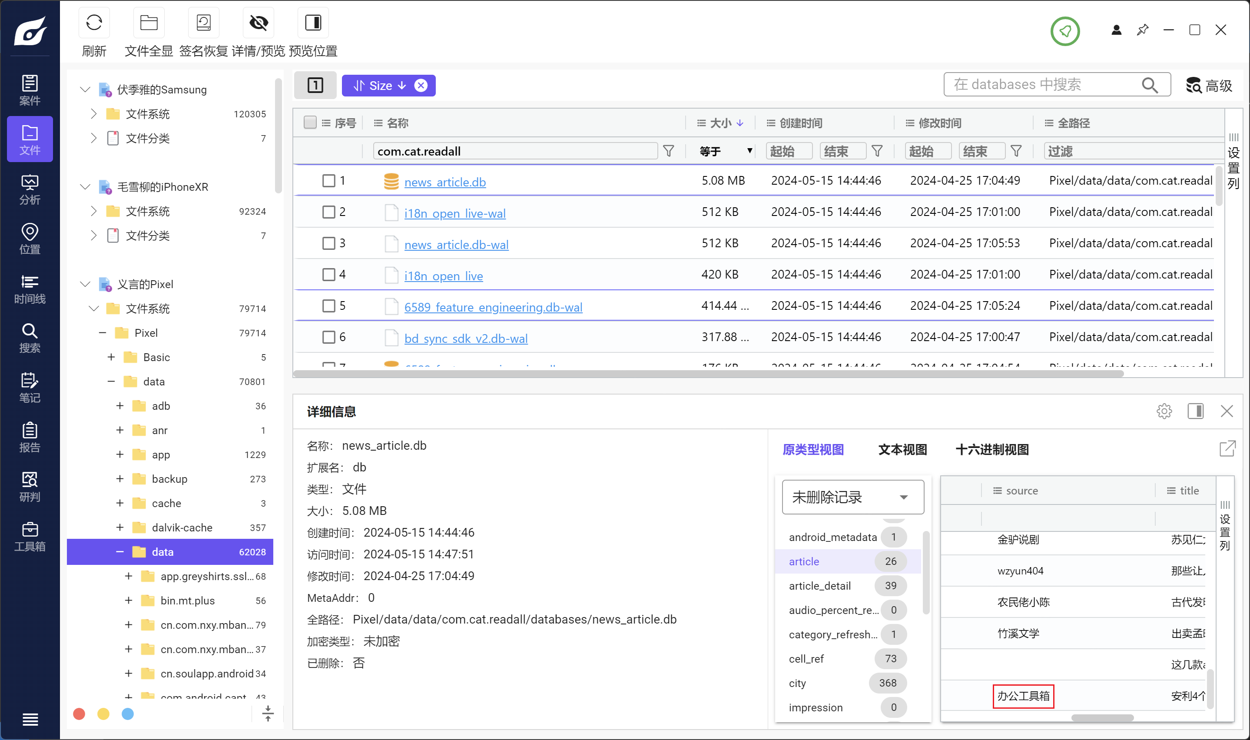Click the blue color dot
Image resolution: width=1250 pixels, height=740 pixels.
click(128, 714)
